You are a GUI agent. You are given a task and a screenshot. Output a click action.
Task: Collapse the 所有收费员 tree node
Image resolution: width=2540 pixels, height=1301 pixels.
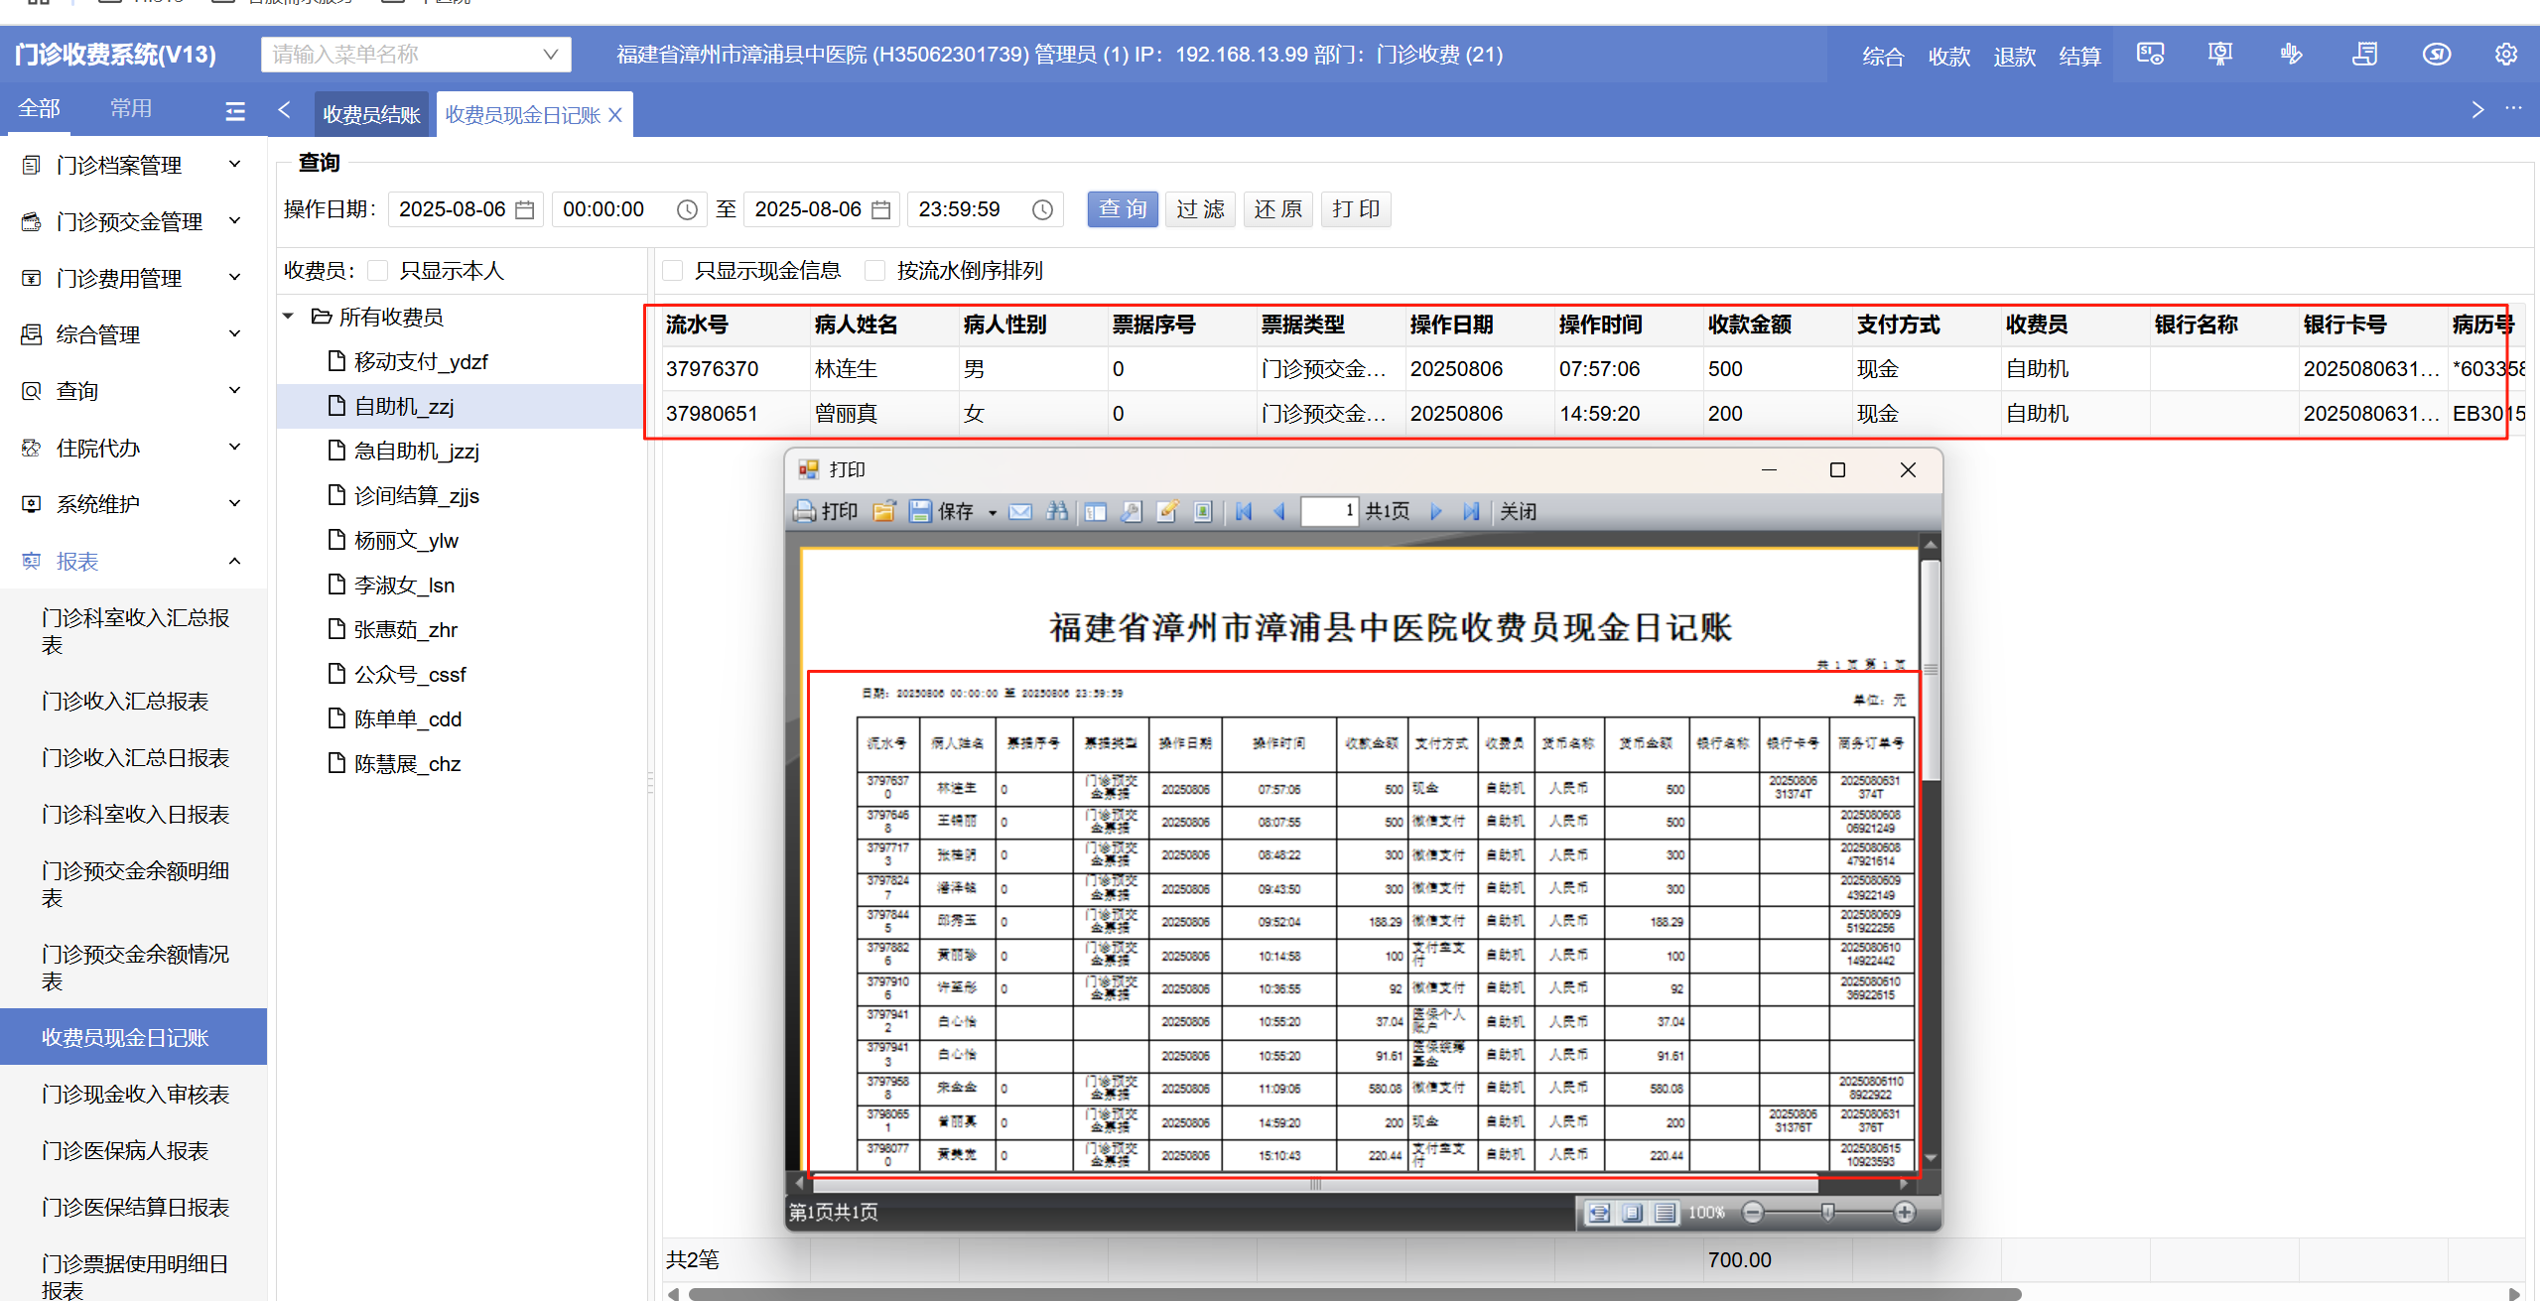tap(289, 317)
